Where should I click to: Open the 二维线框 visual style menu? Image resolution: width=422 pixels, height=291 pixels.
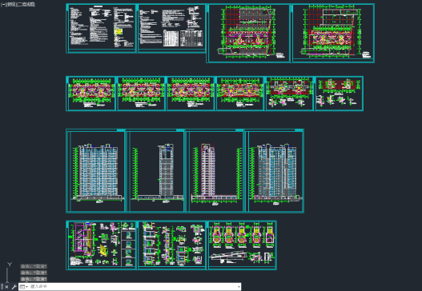pyautogui.click(x=26, y=5)
